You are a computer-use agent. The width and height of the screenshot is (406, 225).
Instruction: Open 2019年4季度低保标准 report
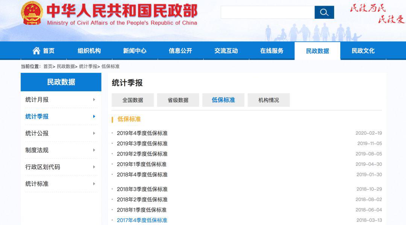point(142,133)
